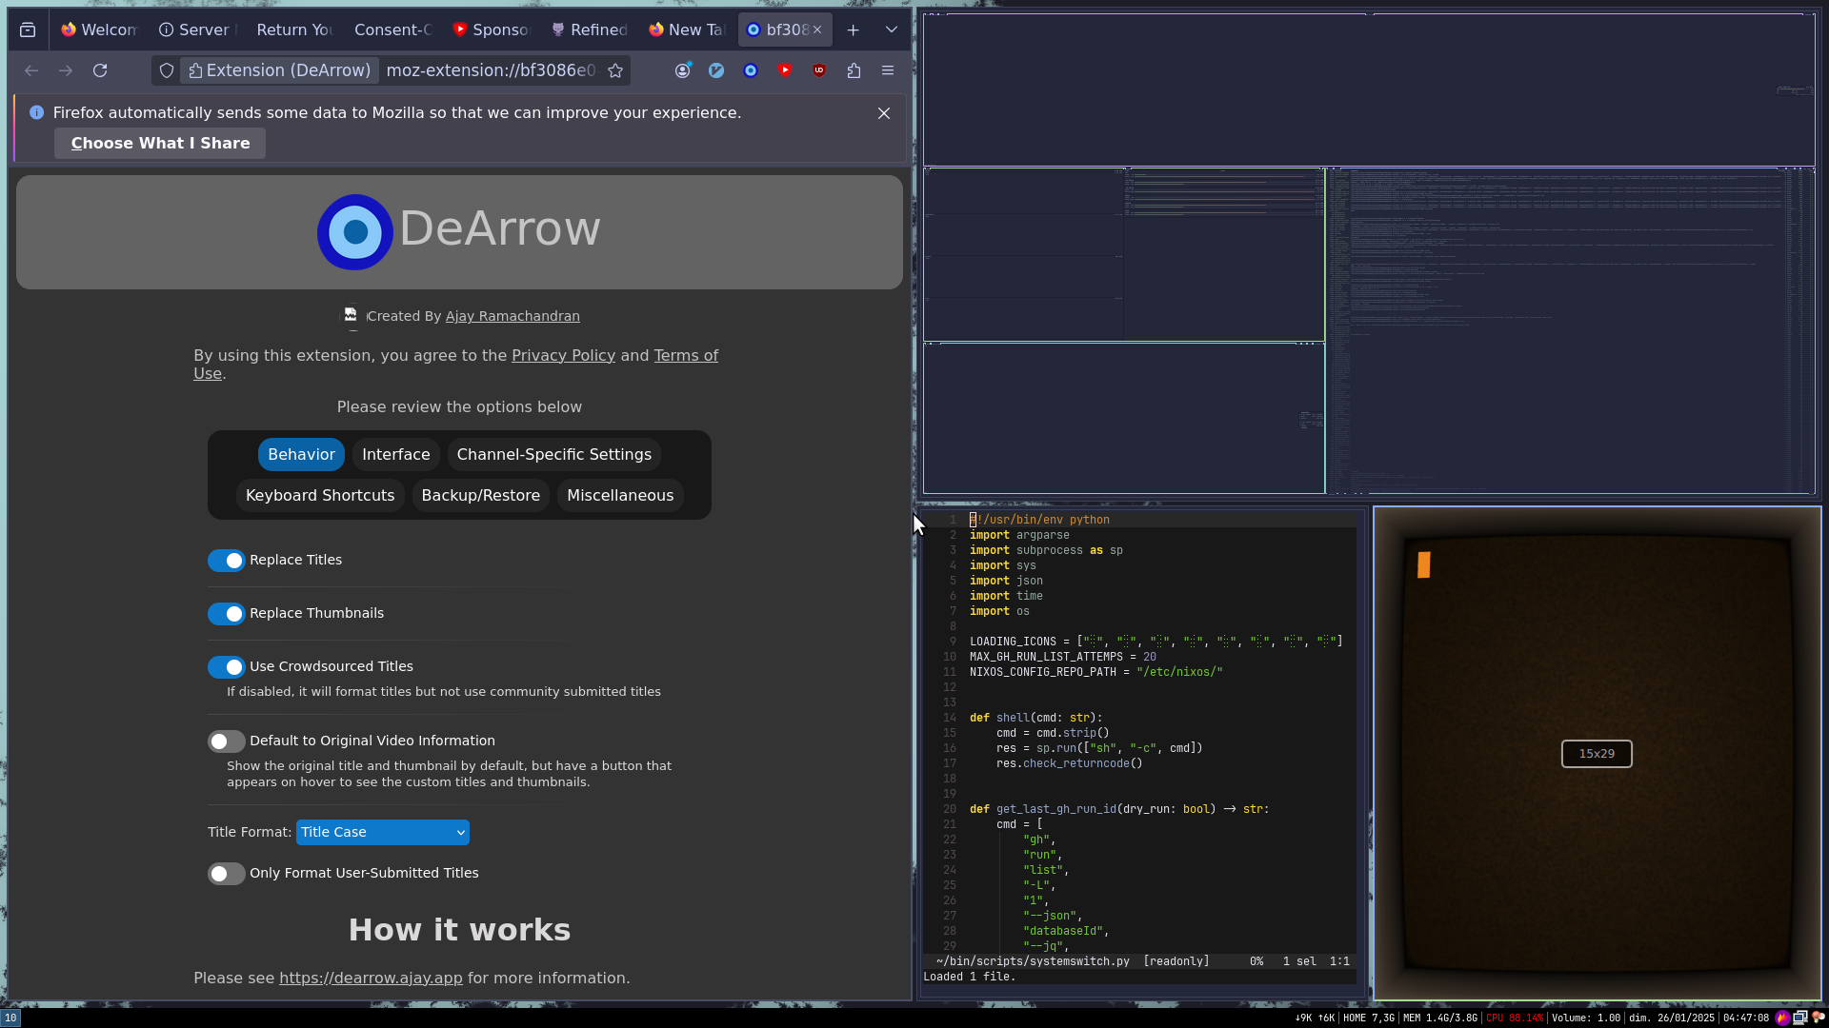Click the browser back arrow

(31, 70)
